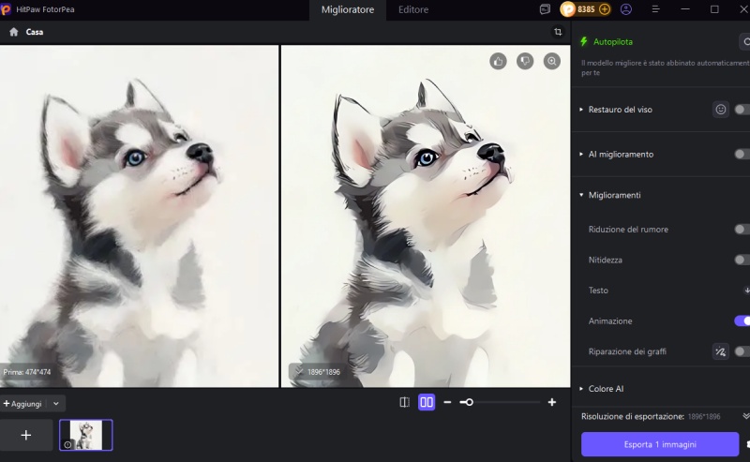Disable the Animazione switch
The height and width of the screenshot is (462, 750).
point(742,320)
